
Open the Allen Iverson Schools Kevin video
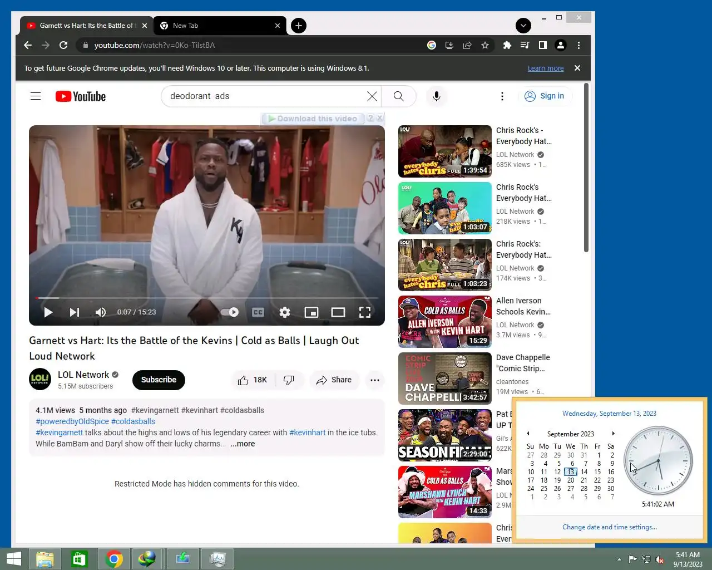coord(523,306)
